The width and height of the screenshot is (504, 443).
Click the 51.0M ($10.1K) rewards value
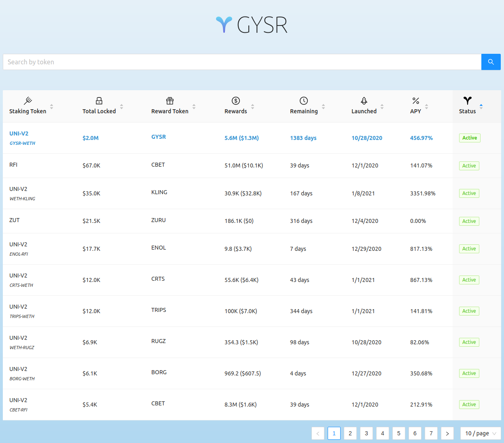[x=244, y=165]
